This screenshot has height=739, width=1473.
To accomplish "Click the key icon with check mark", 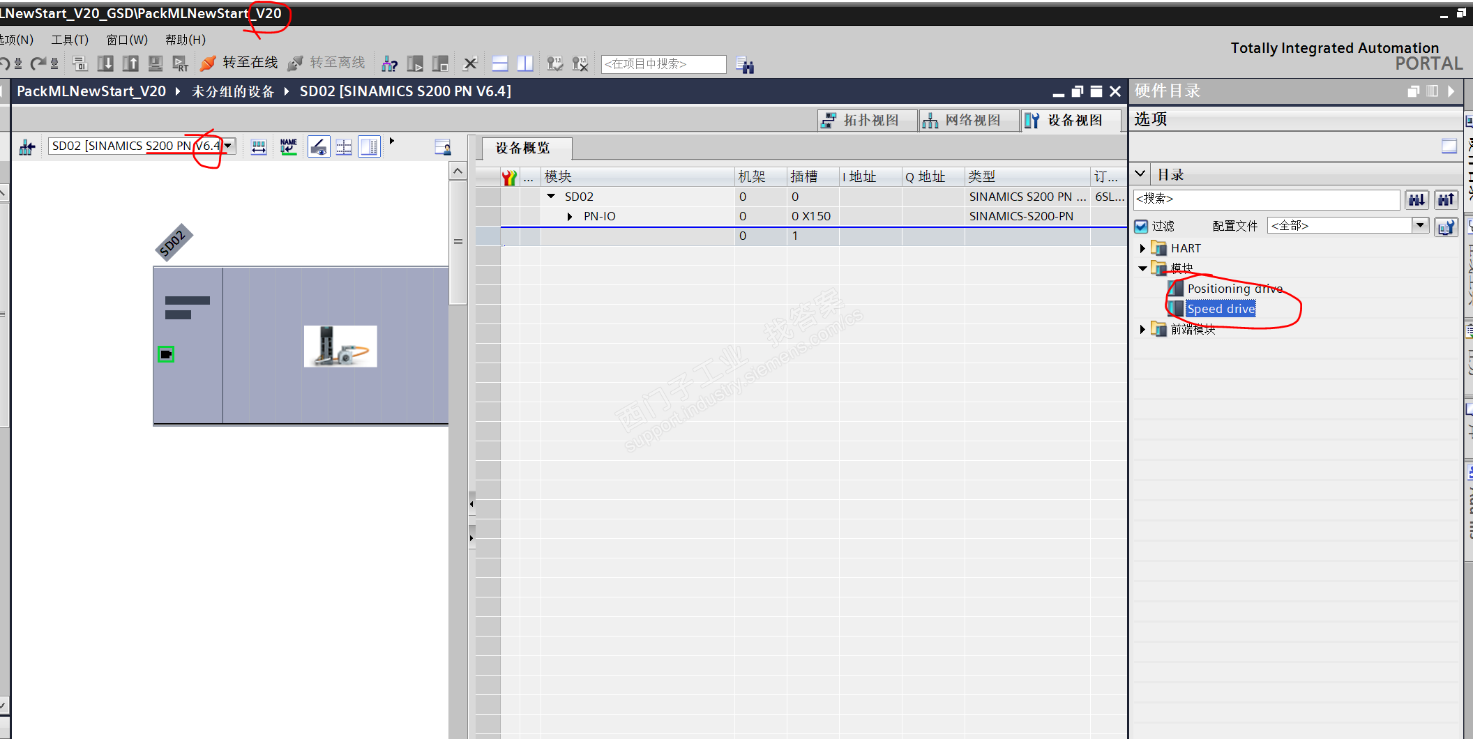I will [555, 64].
